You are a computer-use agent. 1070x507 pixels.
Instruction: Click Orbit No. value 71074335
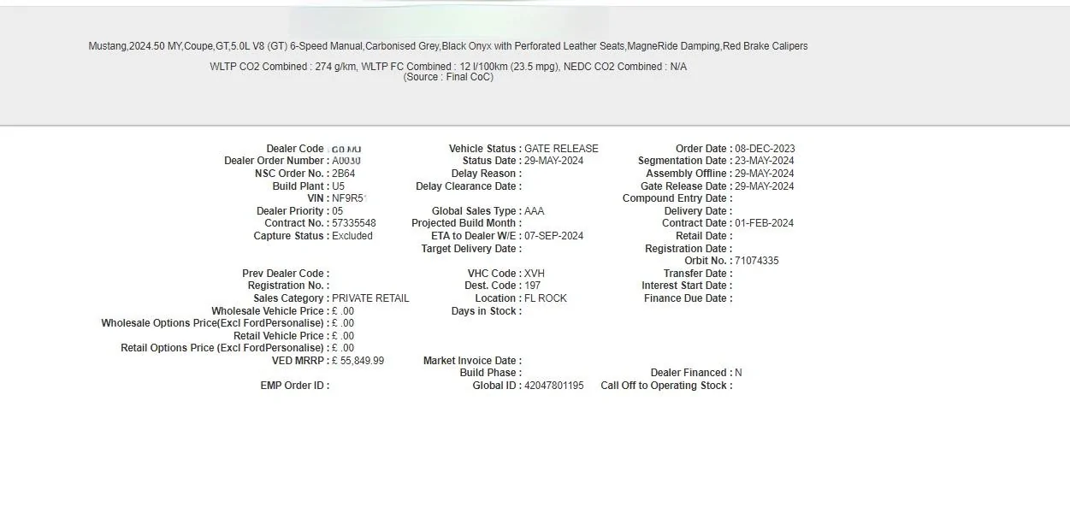pyautogui.click(x=757, y=261)
